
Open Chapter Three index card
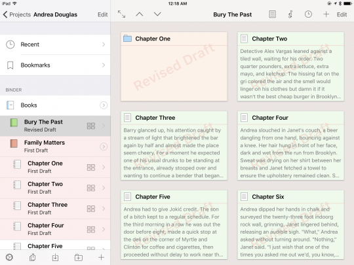click(x=174, y=145)
